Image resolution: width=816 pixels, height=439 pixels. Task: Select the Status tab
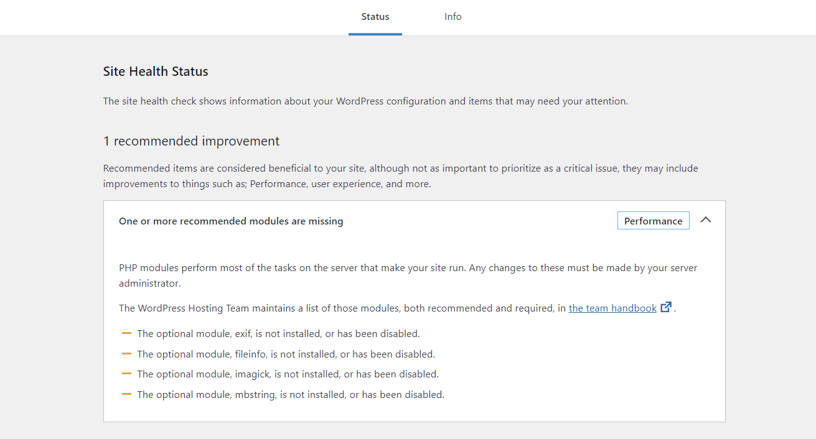(375, 17)
